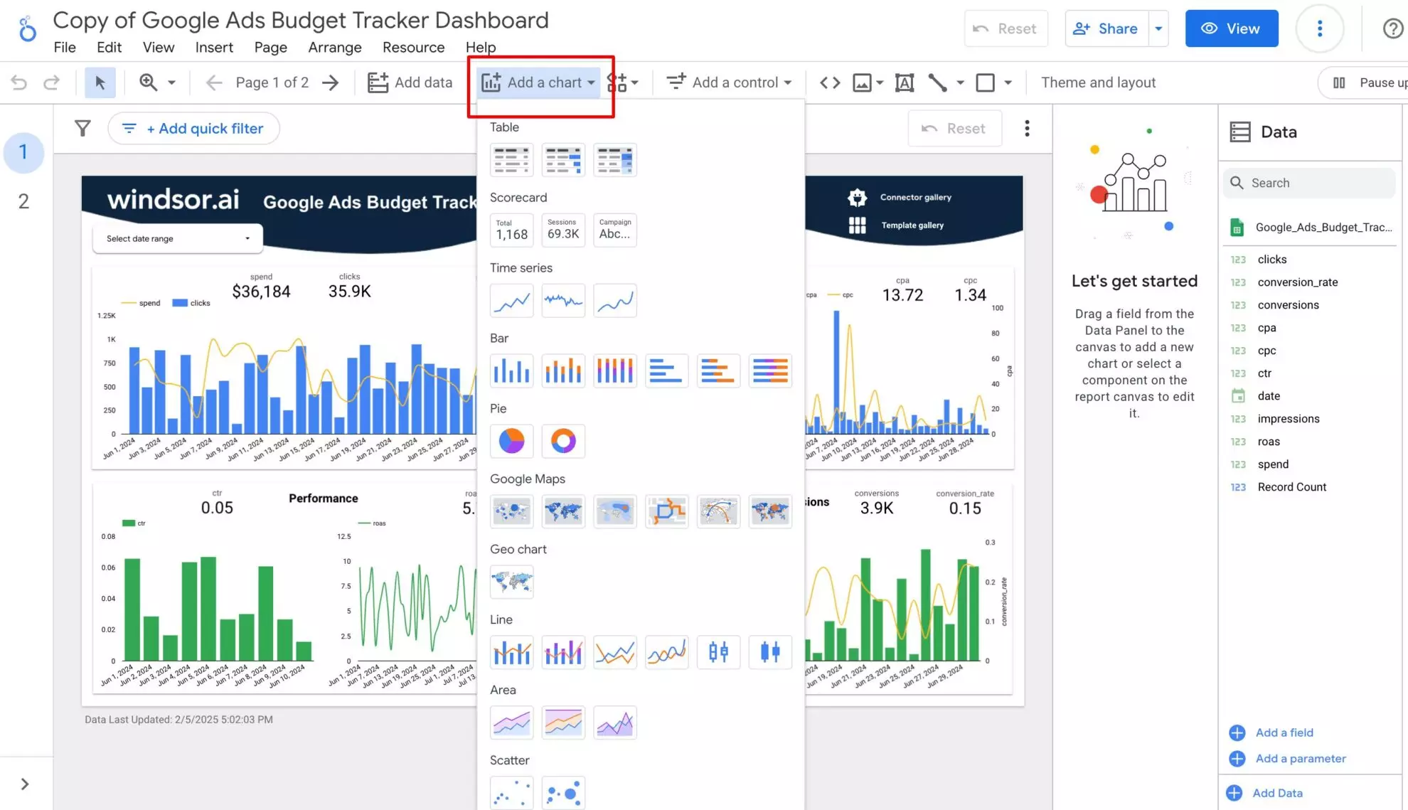Viewport: 1408px width, 810px height.
Task: Insert a Google Maps heatmap
Action: 615,512
